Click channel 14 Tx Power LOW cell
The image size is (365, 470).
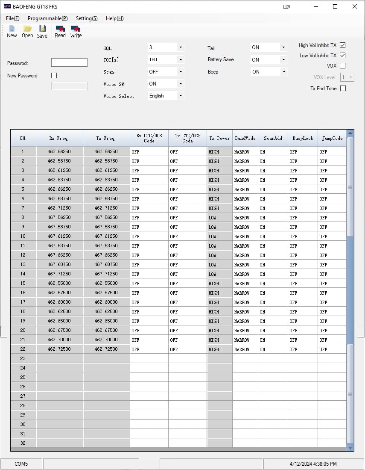coord(219,274)
